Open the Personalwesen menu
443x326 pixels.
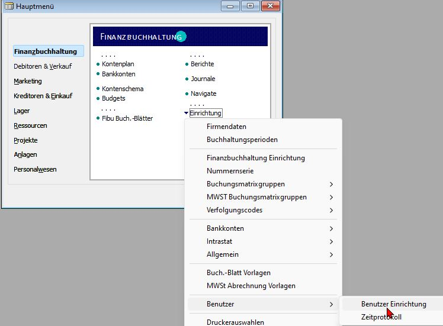(x=35, y=169)
